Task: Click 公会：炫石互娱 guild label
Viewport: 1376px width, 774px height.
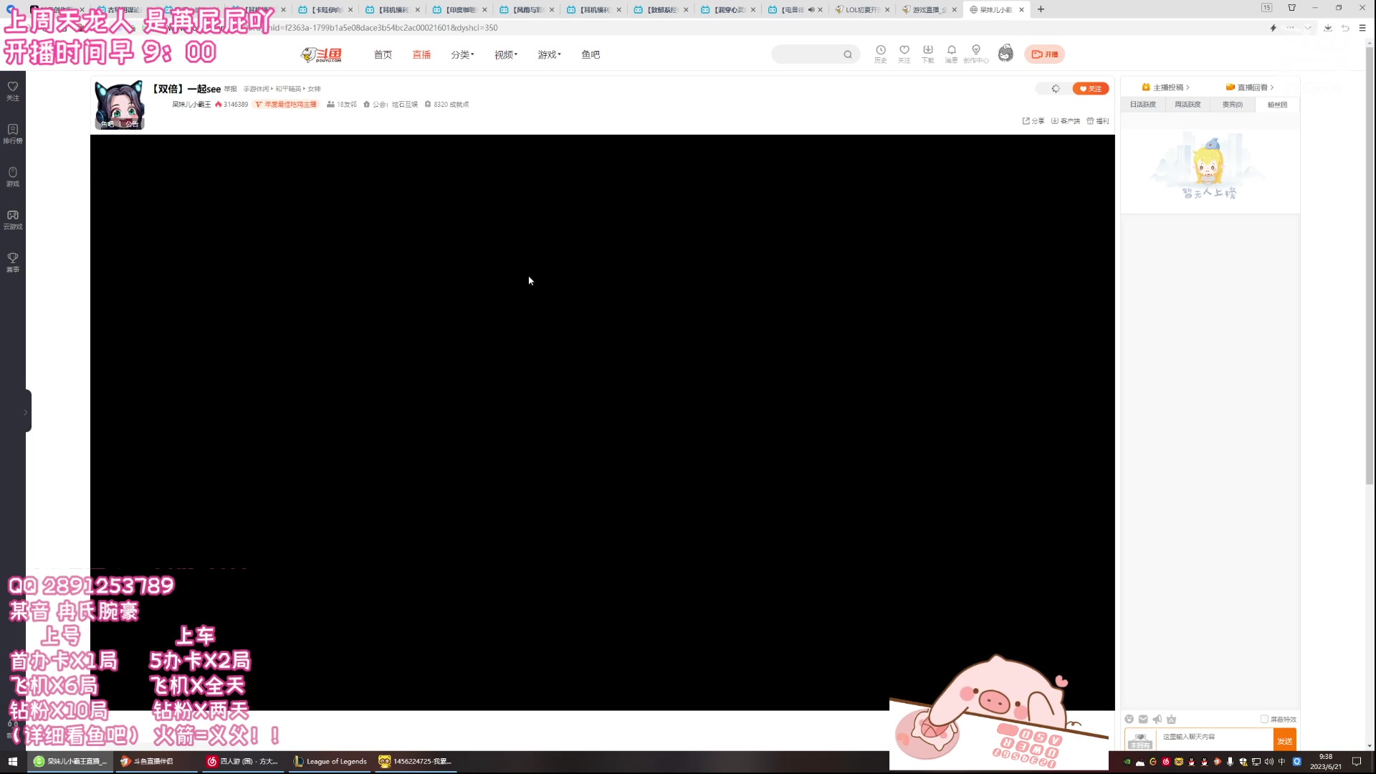Action: coord(391,105)
